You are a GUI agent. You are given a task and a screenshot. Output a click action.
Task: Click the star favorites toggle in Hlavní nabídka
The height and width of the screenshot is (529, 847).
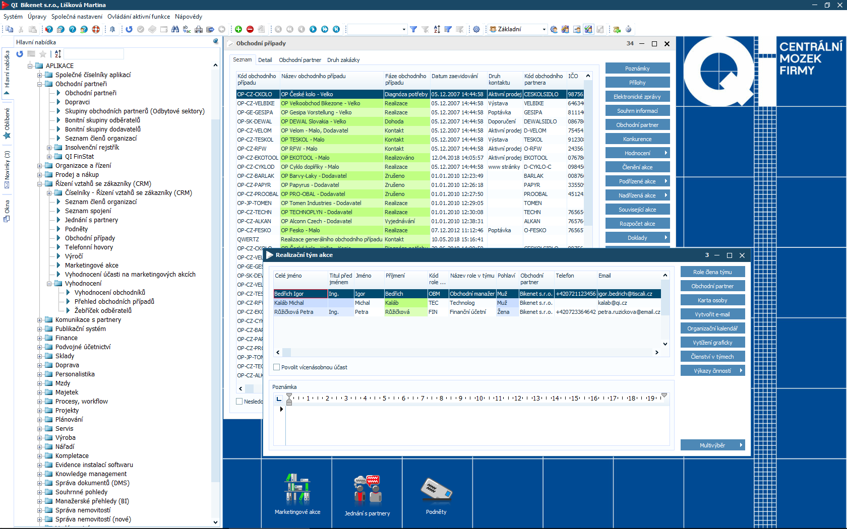(x=43, y=54)
